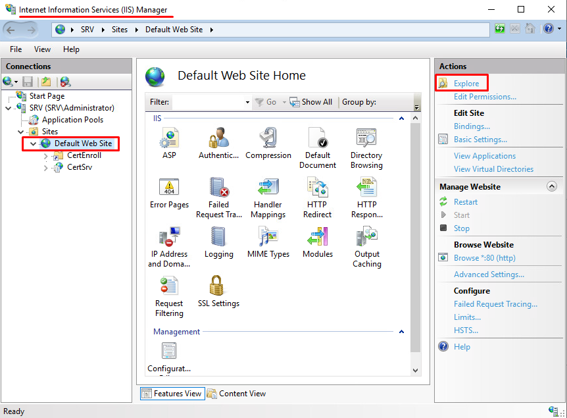Click View Applications link

pyautogui.click(x=485, y=156)
